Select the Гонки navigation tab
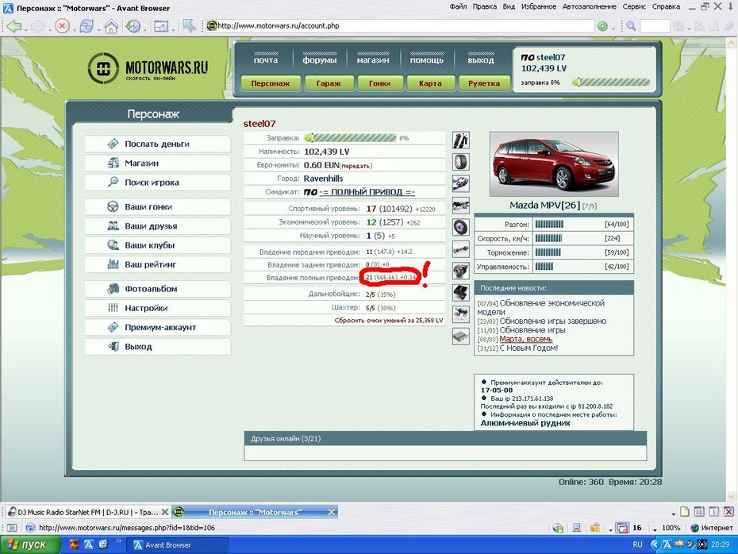 379,83
